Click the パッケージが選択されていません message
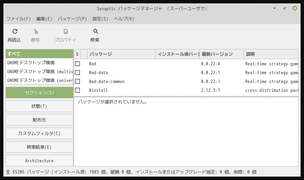This screenshot has width=304, height=180. 113,102
